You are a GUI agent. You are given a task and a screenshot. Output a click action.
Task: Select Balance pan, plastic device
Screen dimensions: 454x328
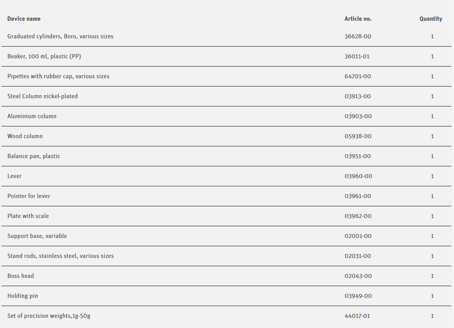click(x=34, y=156)
